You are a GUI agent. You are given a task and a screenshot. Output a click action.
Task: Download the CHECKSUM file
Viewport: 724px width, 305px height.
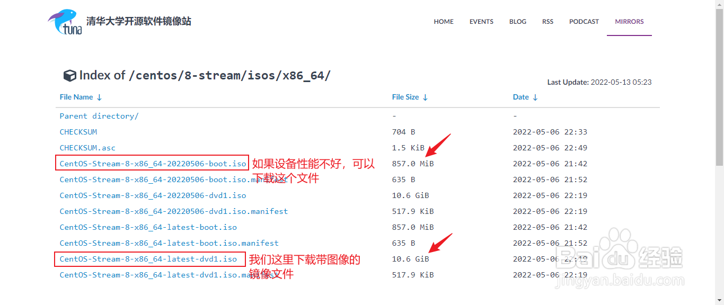[78, 132]
